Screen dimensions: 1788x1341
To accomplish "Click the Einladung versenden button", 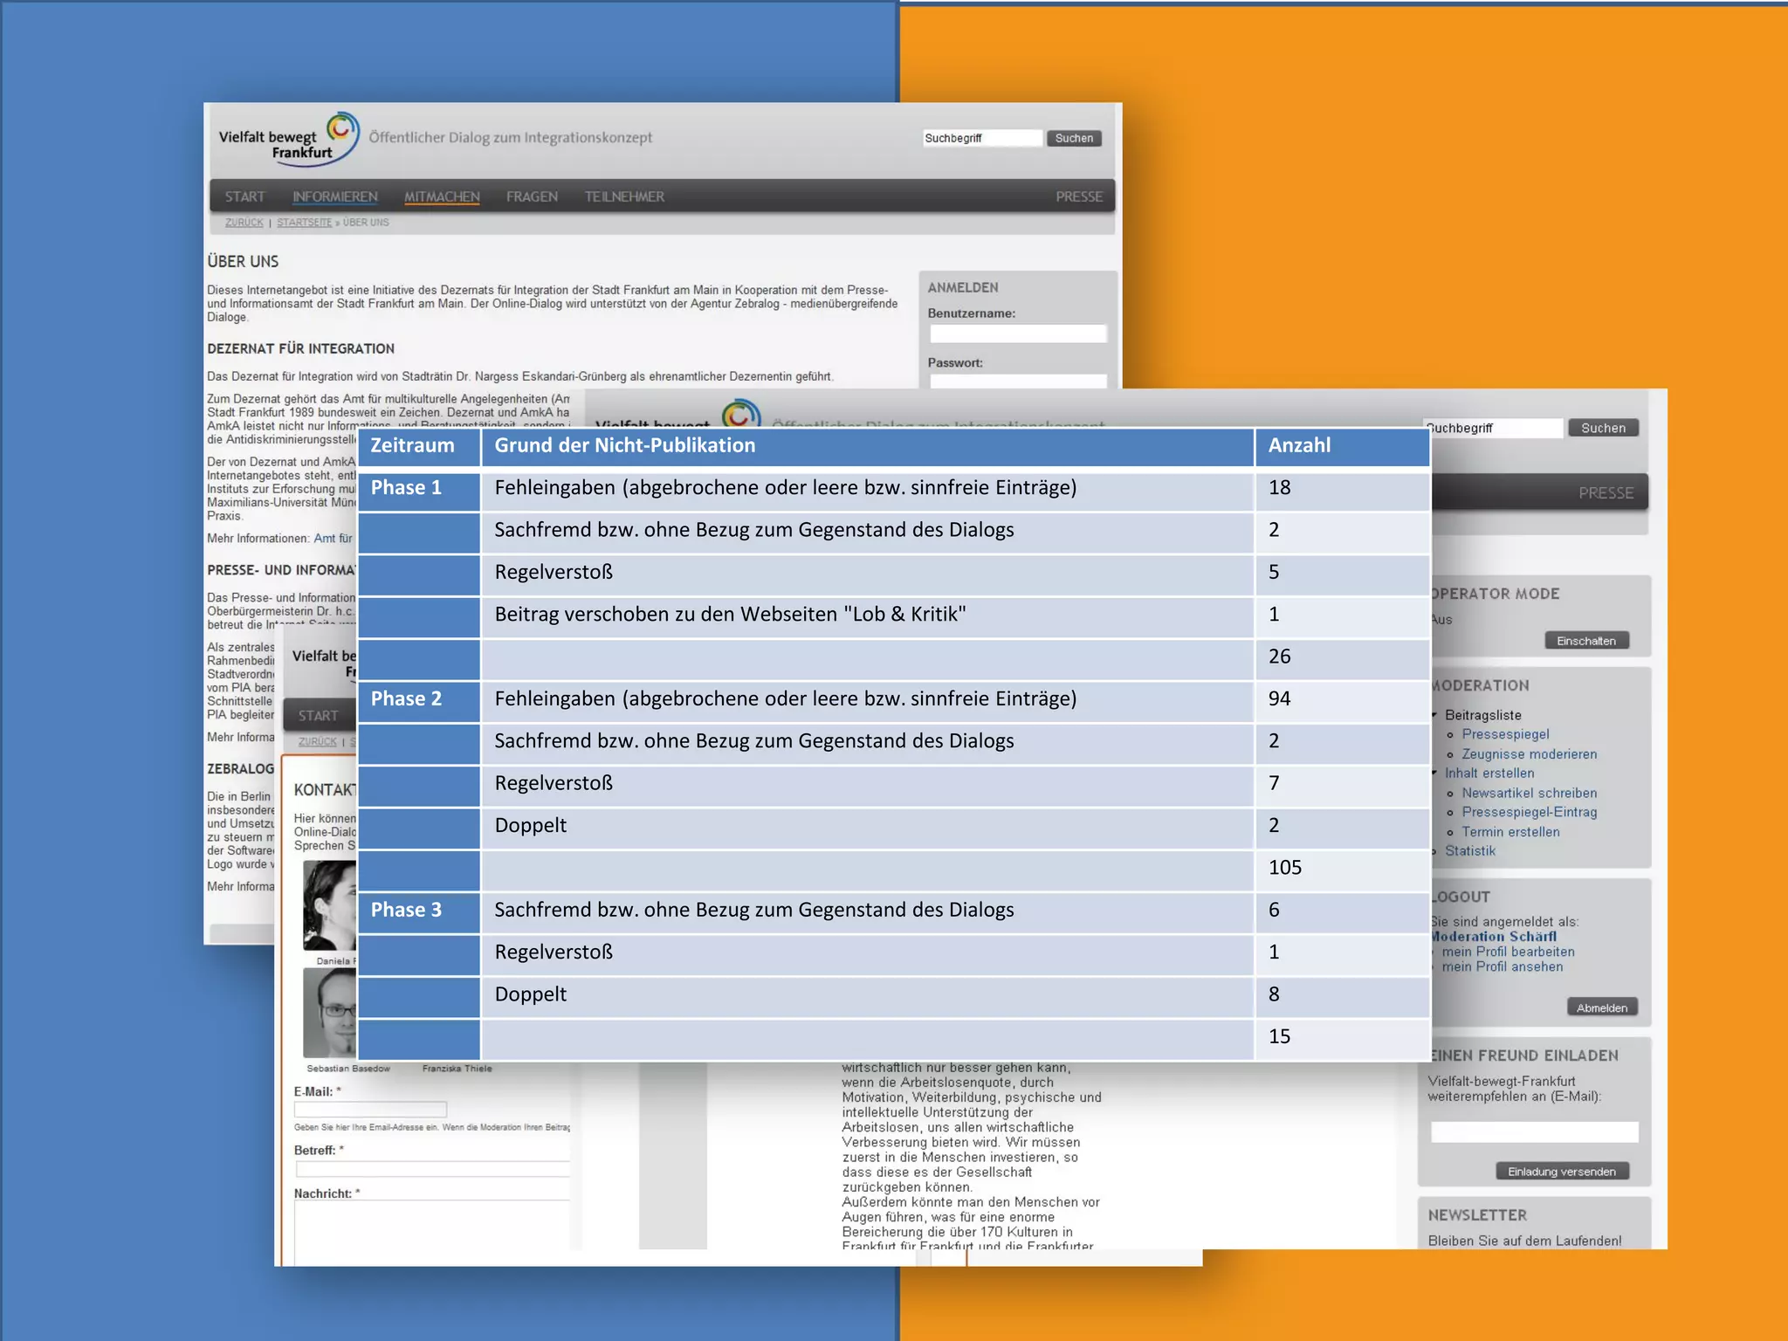I will (1561, 1172).
